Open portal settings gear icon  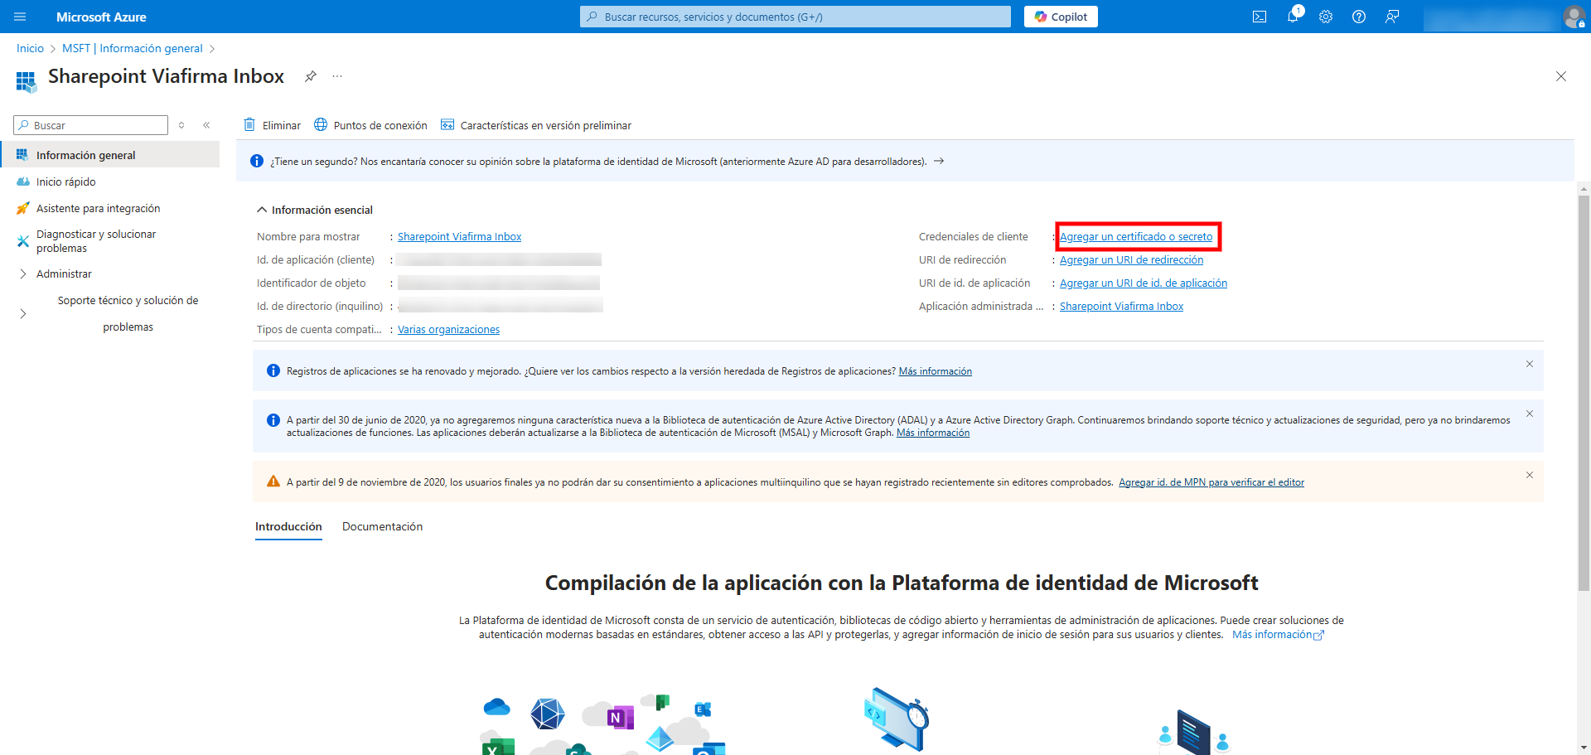click(x=1325, y=17)
